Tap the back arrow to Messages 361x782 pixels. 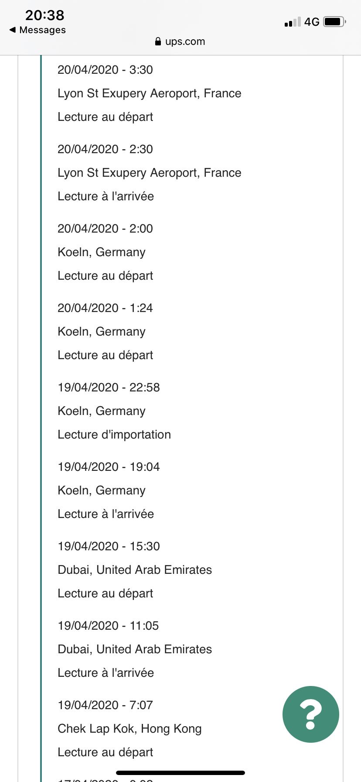click(x=12, y=30)
